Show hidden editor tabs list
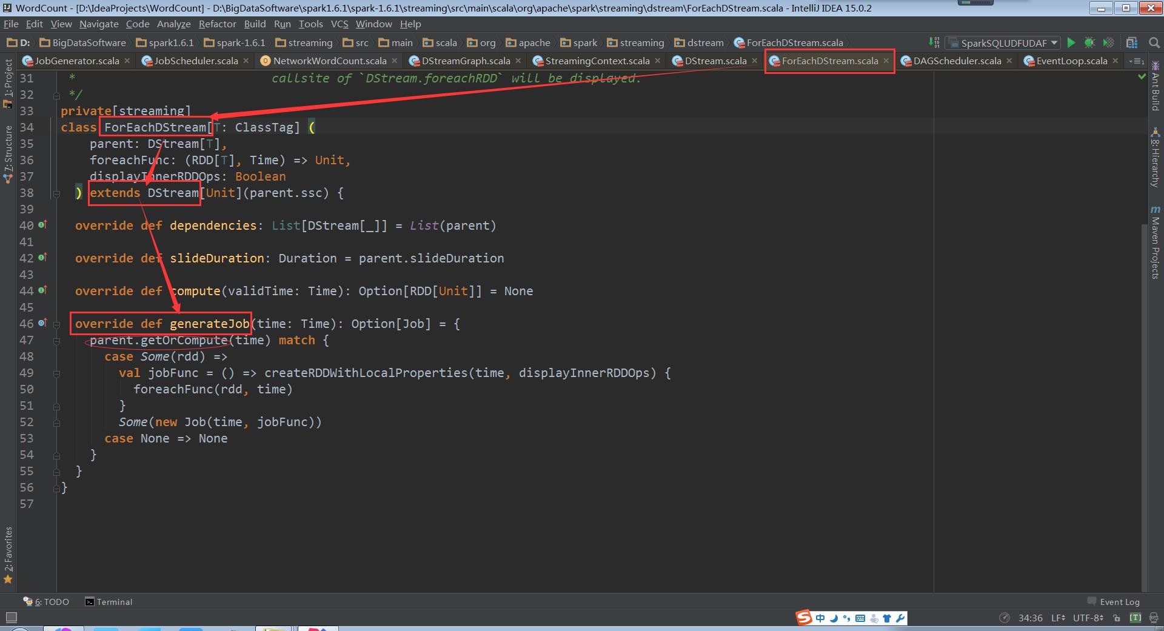This screenshot has height=631, width=1164. [x=1137, y=61]
